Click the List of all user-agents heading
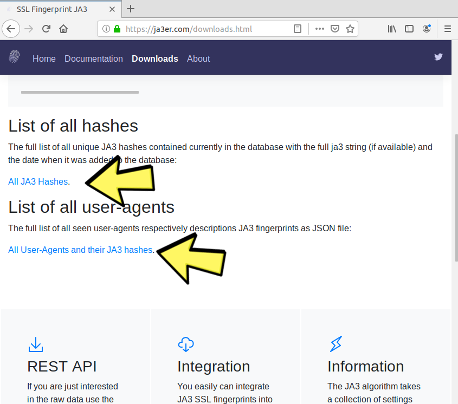 (x=91, y=207)
